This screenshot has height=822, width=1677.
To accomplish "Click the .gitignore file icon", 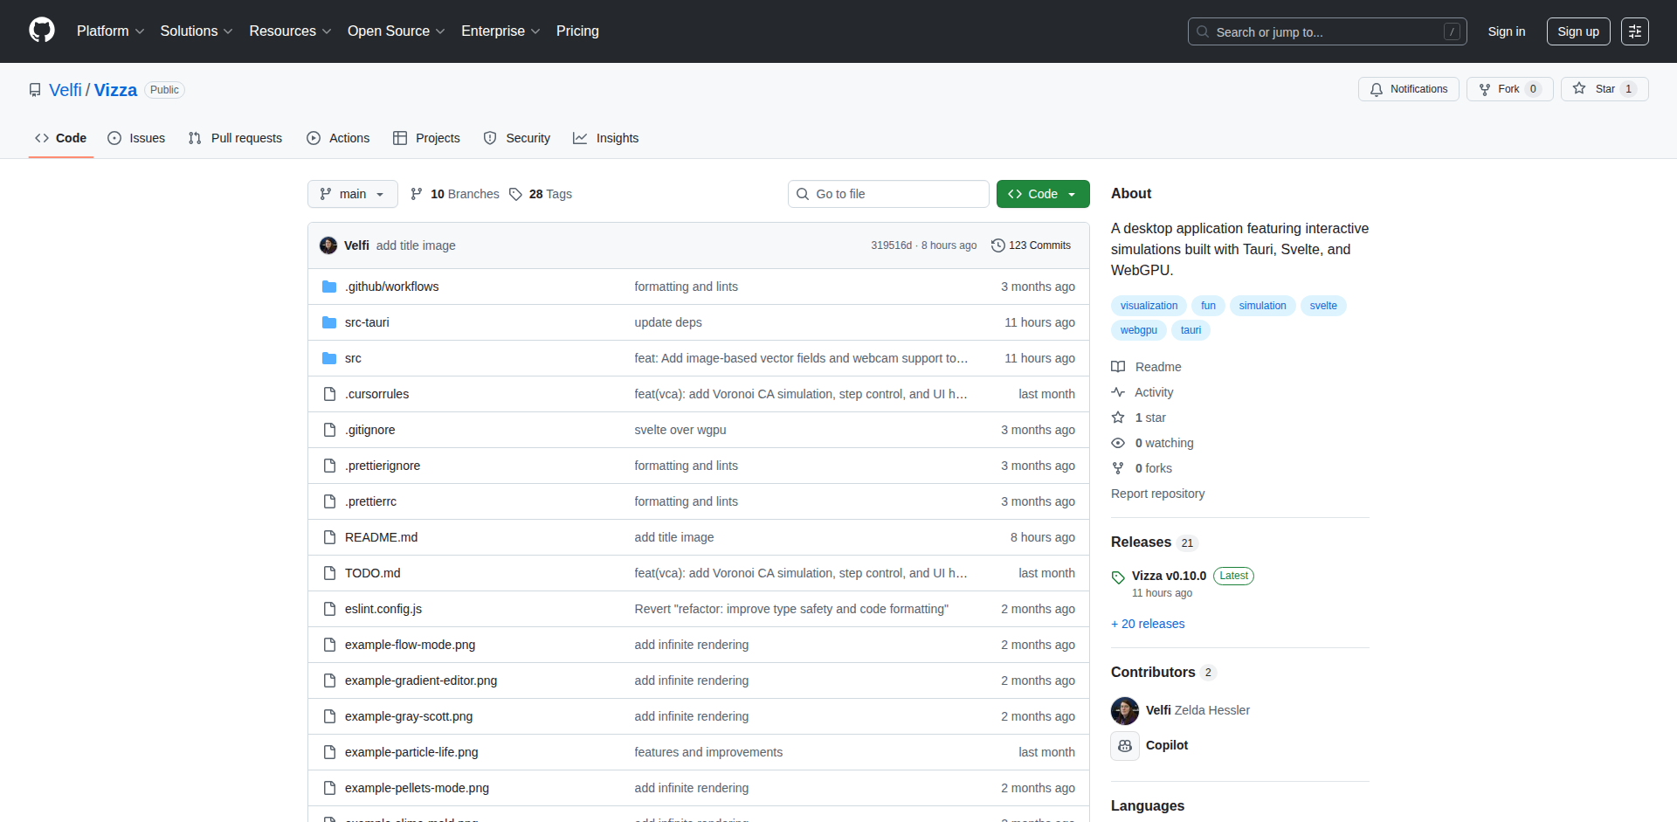I will click(x=329, y=430).
